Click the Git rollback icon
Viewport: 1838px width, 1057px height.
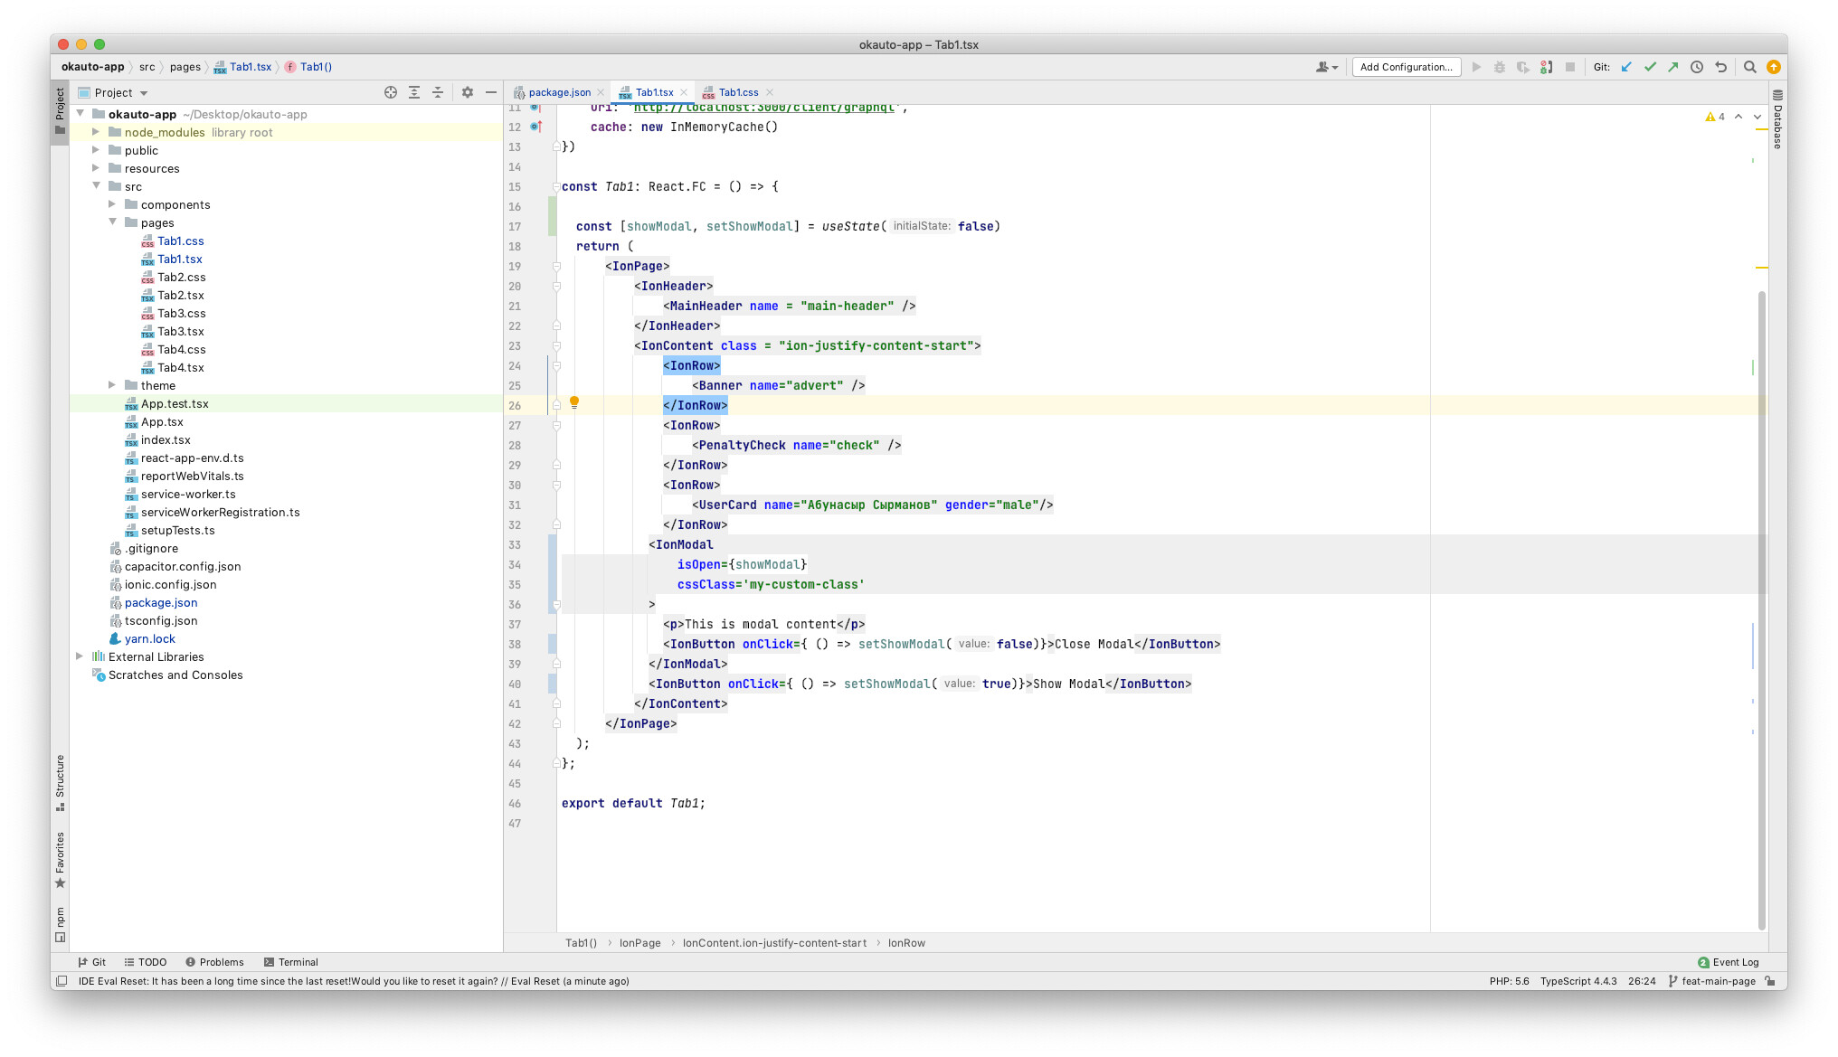coord(1720,67)
